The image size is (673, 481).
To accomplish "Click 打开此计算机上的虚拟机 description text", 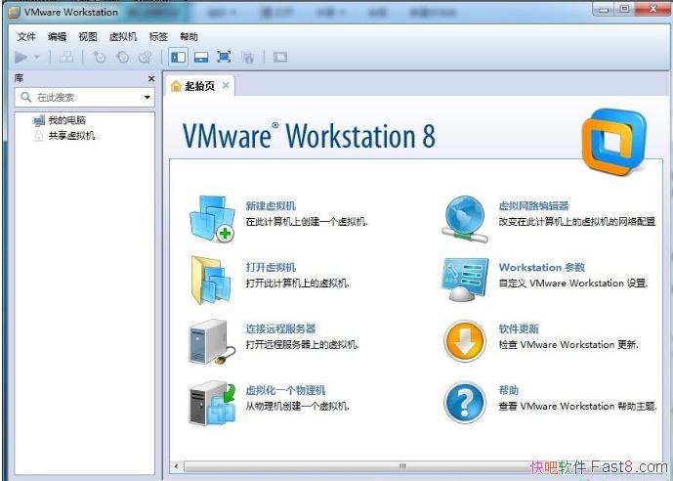I will pos(297,284).
